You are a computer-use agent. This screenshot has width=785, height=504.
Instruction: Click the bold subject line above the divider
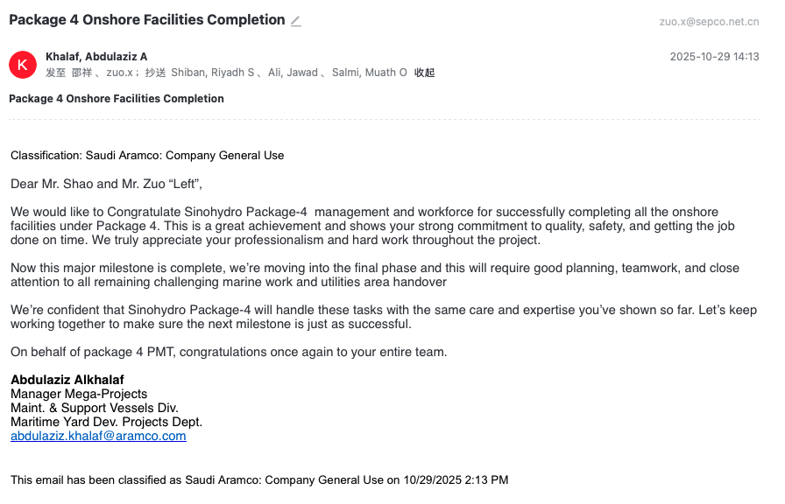click(x=116, y=99)
